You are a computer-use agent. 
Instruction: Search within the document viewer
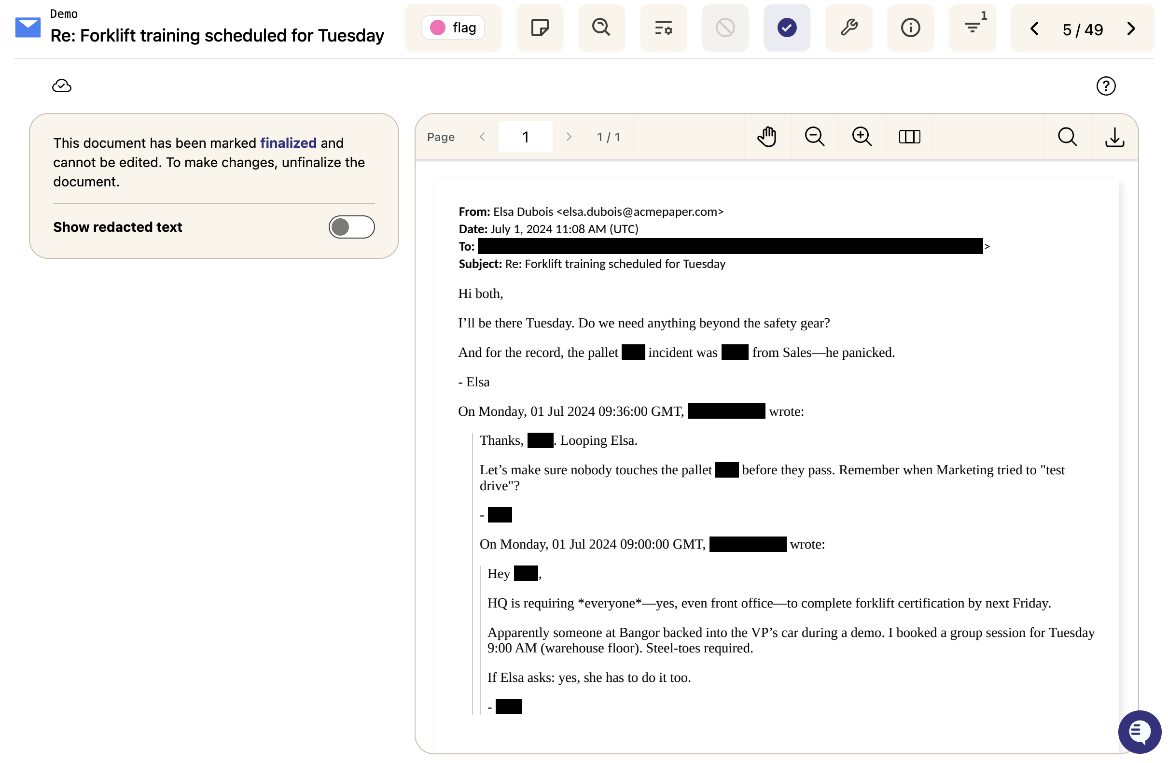tap(1068, 137)
